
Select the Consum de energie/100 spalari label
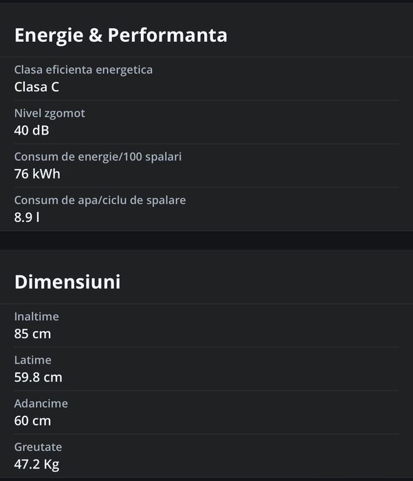coord(98,157)
